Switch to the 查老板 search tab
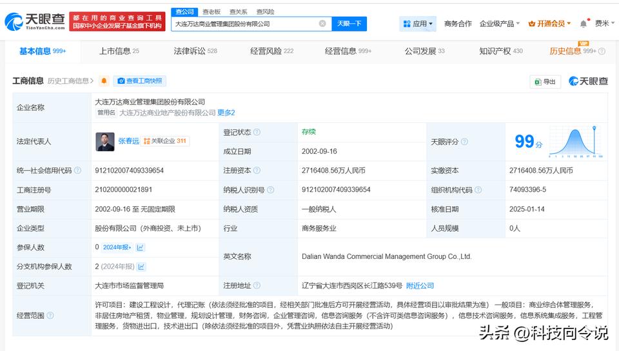Viewport: 619px width, 351px height. (211, 12)
